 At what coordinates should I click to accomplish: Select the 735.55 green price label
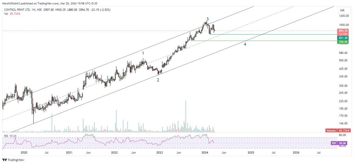[x=343, y=42]
